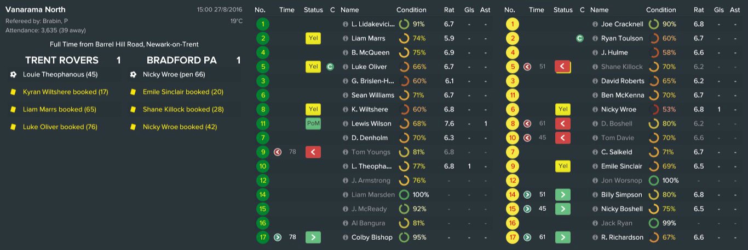The height and width of the screenshot is (250, 748).
Task: Click the yellow card icon beside Kyran Wiltshere booked
Action: tap(14, 92)
